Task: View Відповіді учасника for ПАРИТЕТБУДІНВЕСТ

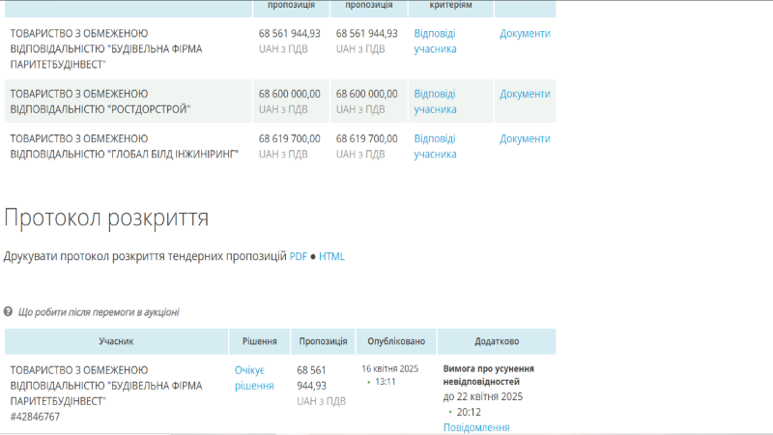Action: point(435,41)
